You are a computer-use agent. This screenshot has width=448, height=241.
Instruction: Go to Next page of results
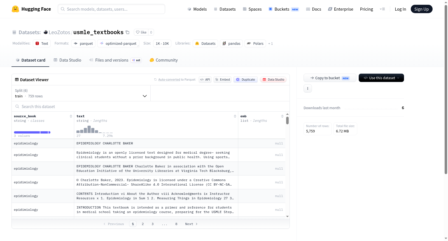[x=191, y=224]
